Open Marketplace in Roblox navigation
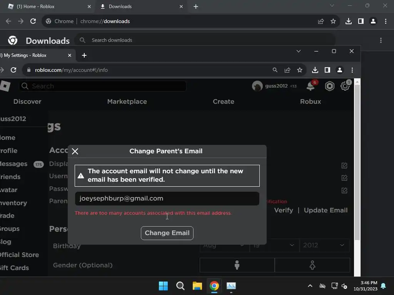This screenshot has width=394, height=295. (127, 101)
